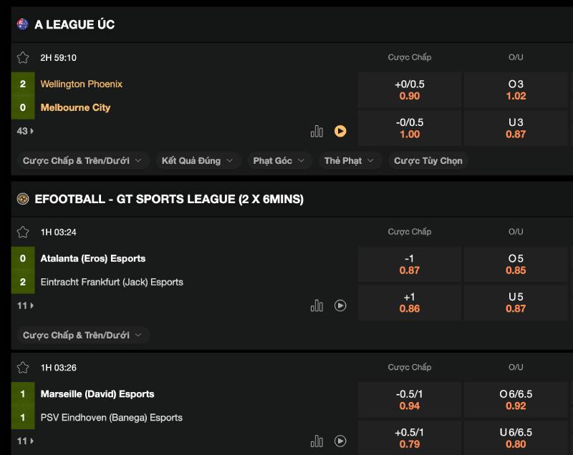573x455 pixels.
Task: Bet on Wellington Phoenix +0/0.5 at 0.90
Action: point(409,89)
